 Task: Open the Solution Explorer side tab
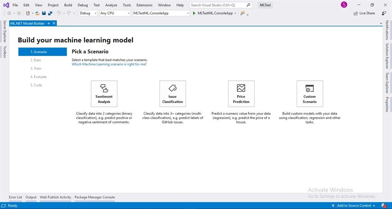click(x=387, y=56)
